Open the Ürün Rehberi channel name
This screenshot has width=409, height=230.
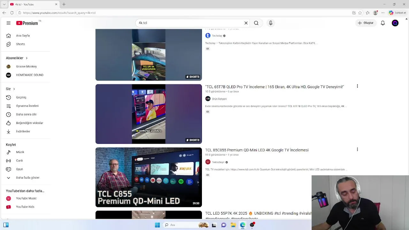219,99
